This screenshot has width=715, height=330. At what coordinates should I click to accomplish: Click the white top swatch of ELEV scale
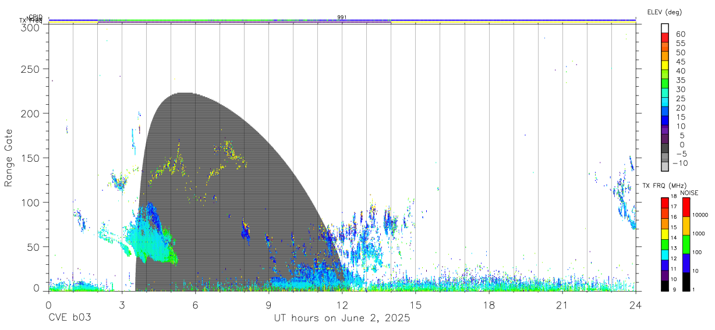665,29
